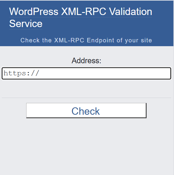Click the word Validation in the header

pyautogui.click(x=130, y=11)
